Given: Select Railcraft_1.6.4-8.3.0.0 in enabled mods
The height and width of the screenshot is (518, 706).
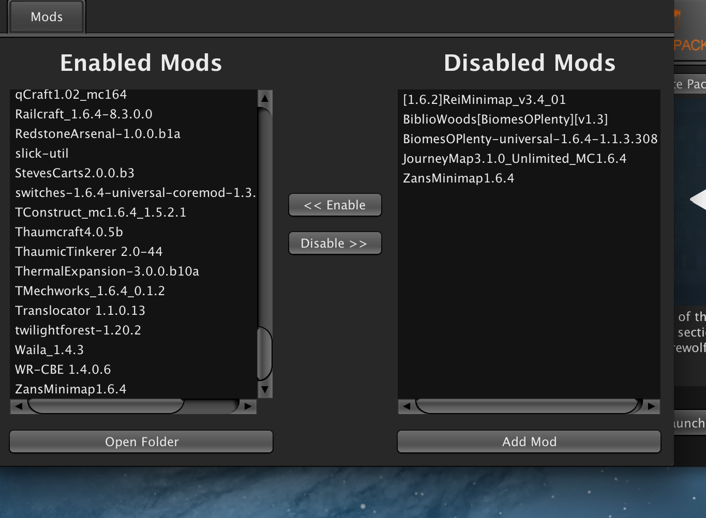Looking at the screenshot, I should click(84, 114).
